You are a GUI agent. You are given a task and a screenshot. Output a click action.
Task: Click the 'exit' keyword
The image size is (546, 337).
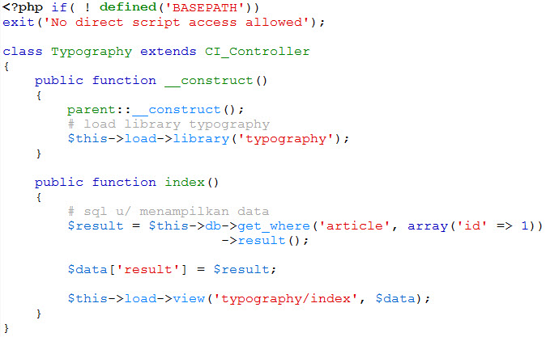19,23
